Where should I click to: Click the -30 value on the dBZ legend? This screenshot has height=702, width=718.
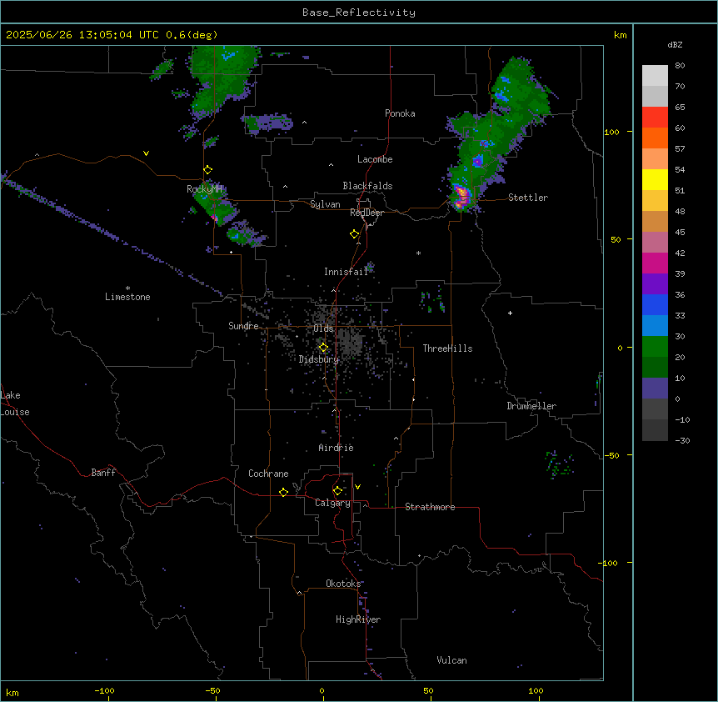[682, 440]
